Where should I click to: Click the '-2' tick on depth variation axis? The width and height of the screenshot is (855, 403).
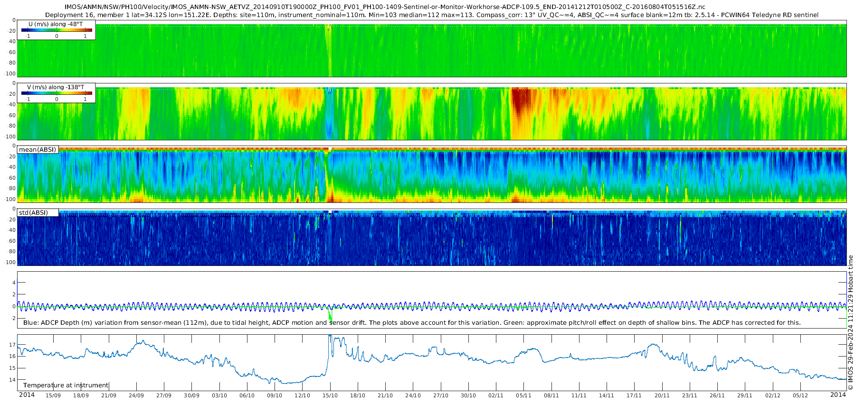click(x=13, y=318)
